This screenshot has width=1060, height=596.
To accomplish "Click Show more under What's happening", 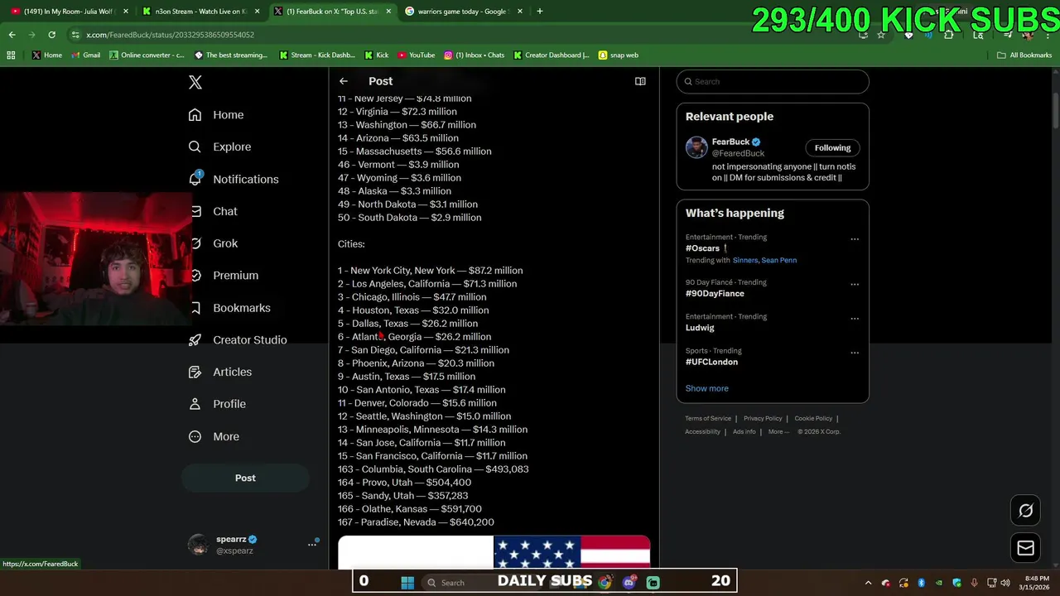I will [x=707, y=388].
